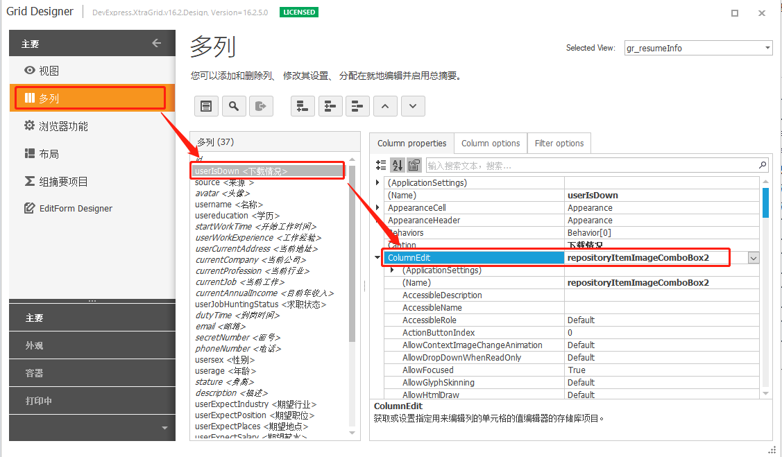The height and width of the screenshot is (457, 782).
Task: Click the property description toggle icon
Action: (x=413, y=165)
